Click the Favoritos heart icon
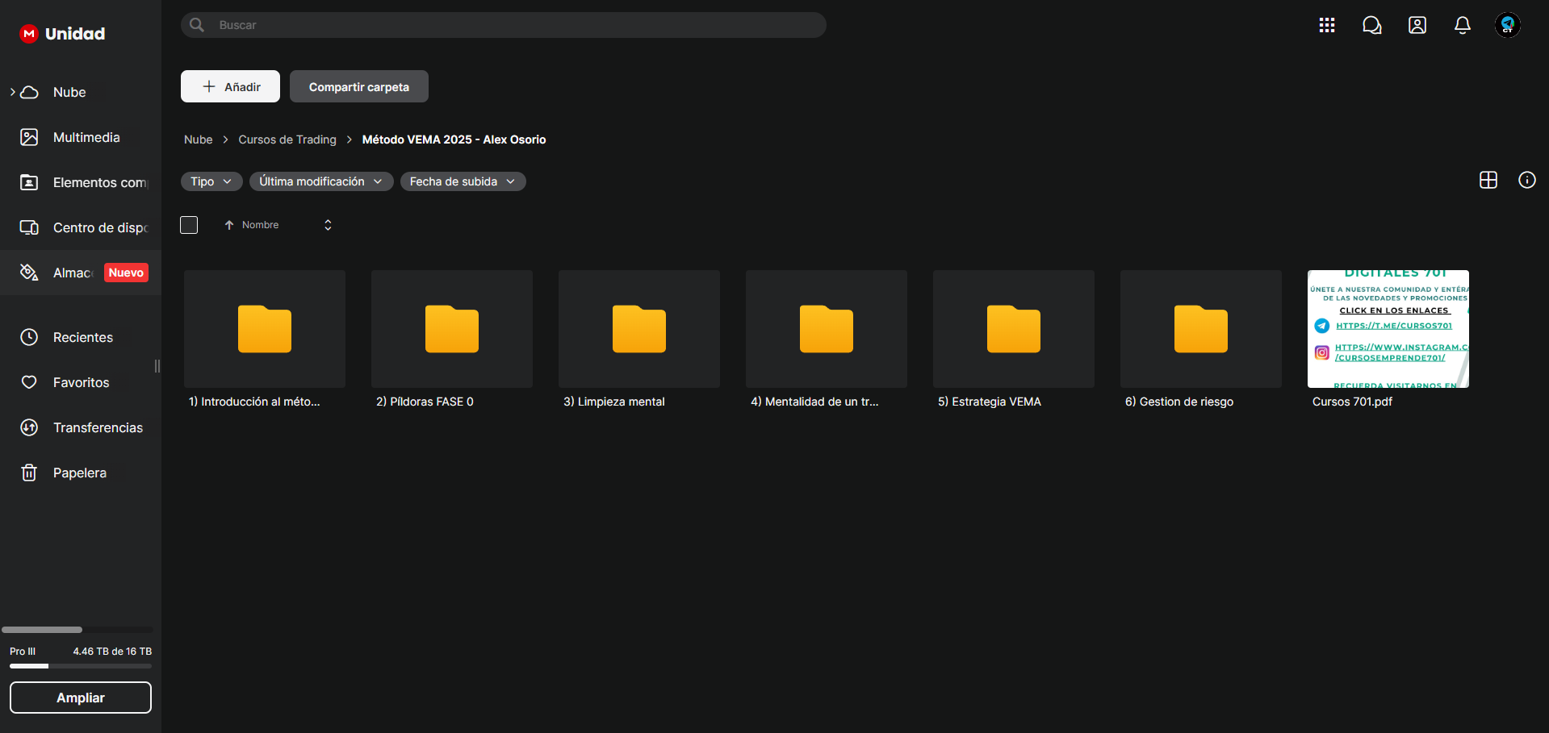 [29, 382]
